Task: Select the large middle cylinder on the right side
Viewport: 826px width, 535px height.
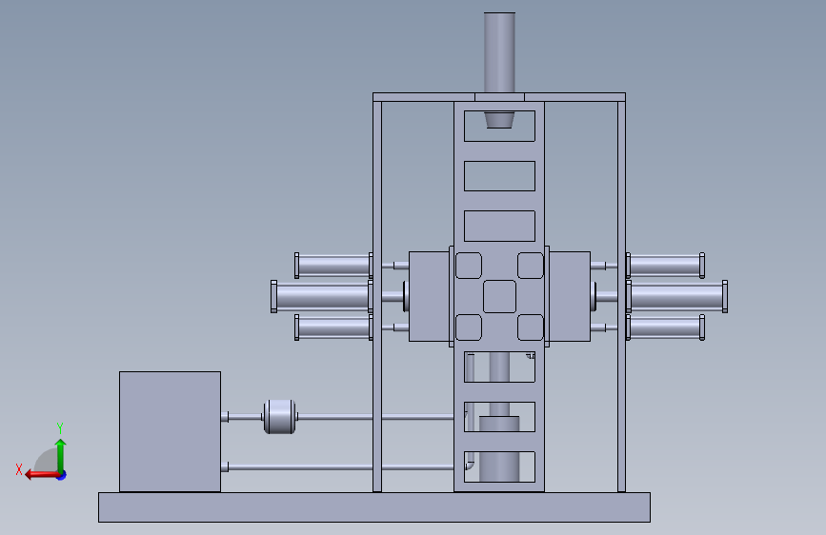Action: click(677, 296)
